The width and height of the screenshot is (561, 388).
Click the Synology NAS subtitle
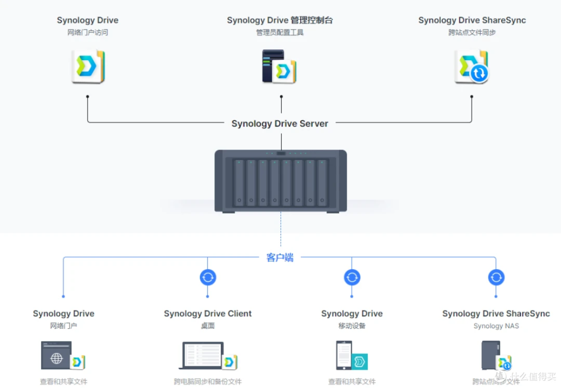tap(496, 326)
